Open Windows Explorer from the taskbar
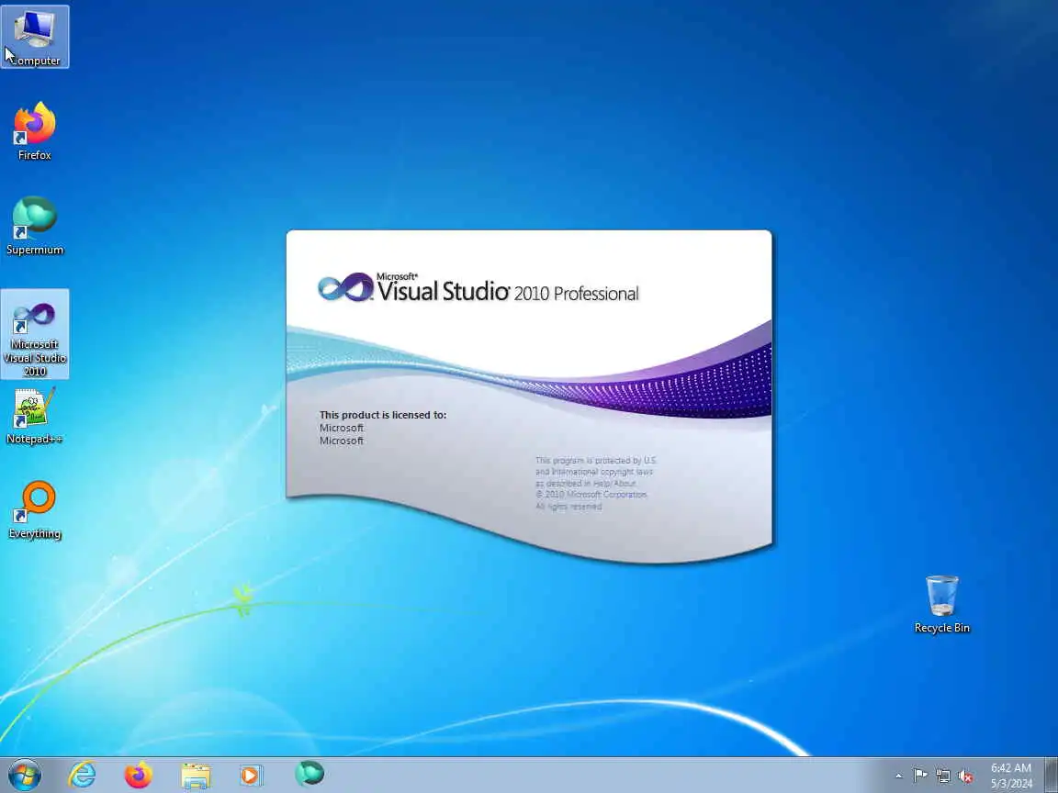1058x793 pixels. click(x=196, y=776)
